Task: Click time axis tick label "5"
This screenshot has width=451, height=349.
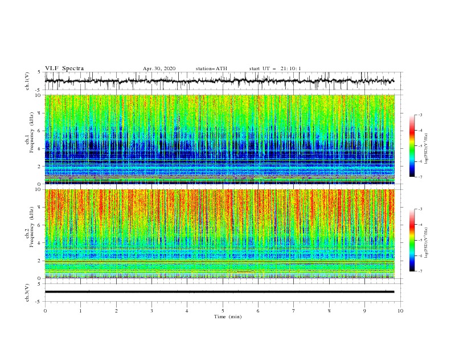Action: coord(223,311)
